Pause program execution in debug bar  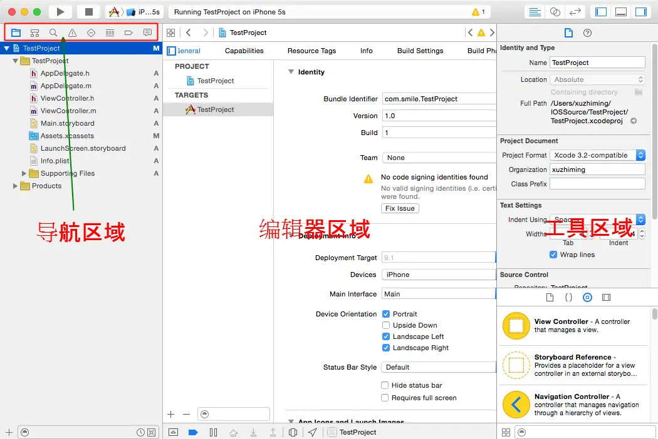213,432
